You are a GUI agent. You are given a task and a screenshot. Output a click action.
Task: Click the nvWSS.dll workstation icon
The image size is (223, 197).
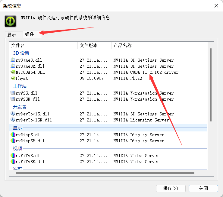point(13,93)
